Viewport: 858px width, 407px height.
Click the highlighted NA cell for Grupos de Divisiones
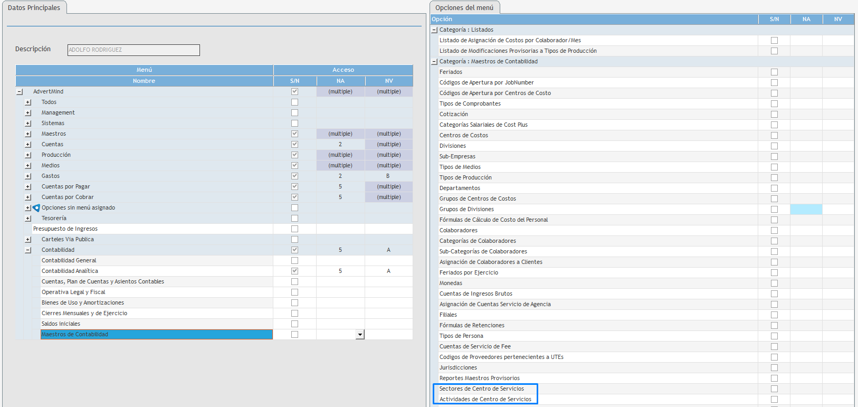(806, 210)
